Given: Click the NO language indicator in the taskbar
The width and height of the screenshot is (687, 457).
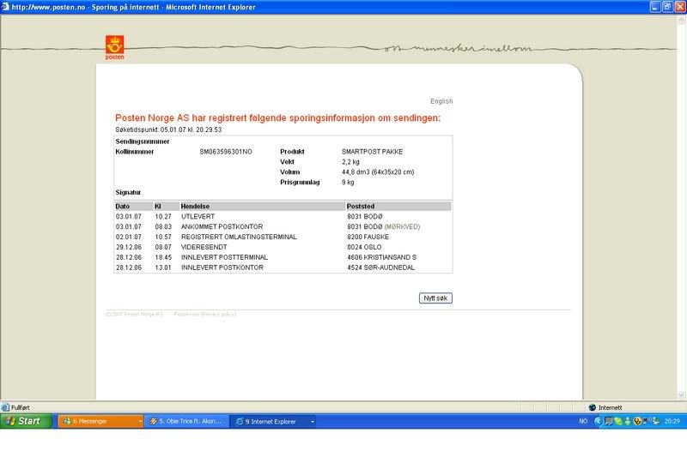Looking at the screenshot, I should click(x=583, y=421).
